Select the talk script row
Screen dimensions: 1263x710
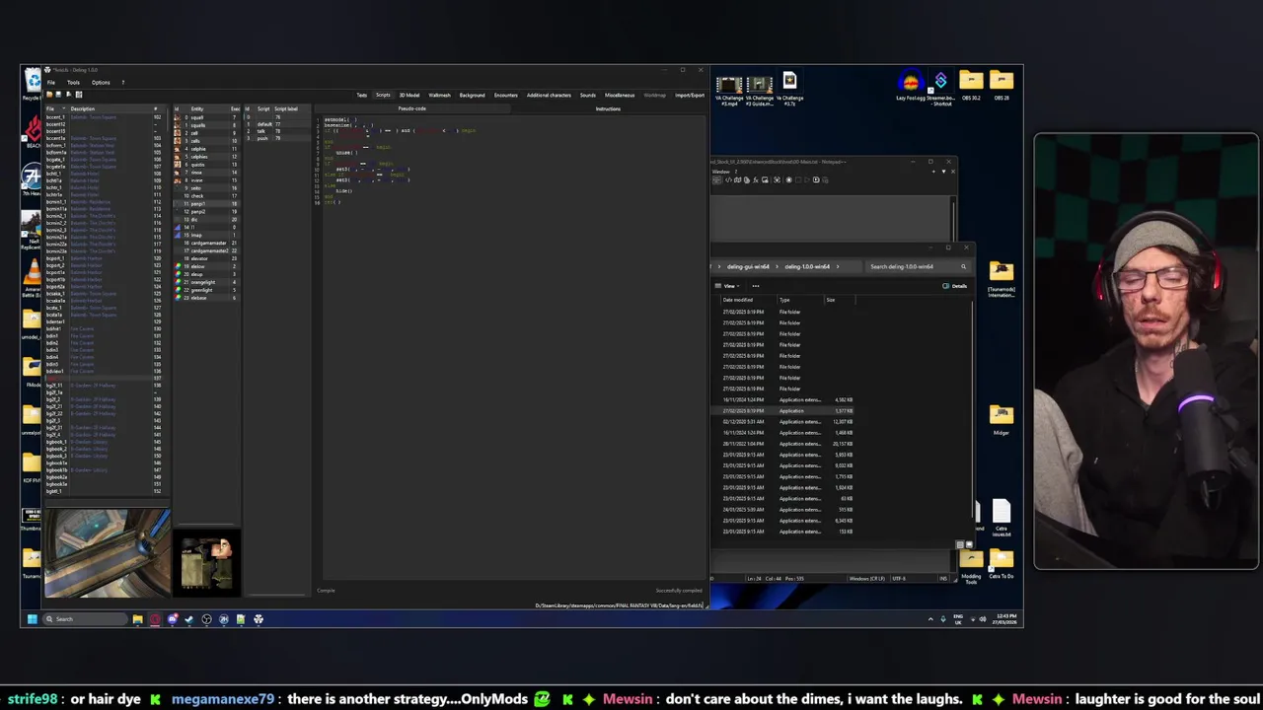coord(277,131)
